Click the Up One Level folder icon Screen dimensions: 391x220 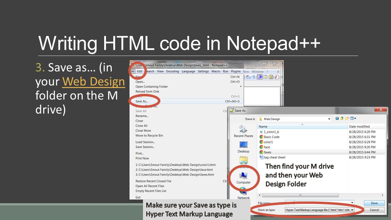click(342, 119)
